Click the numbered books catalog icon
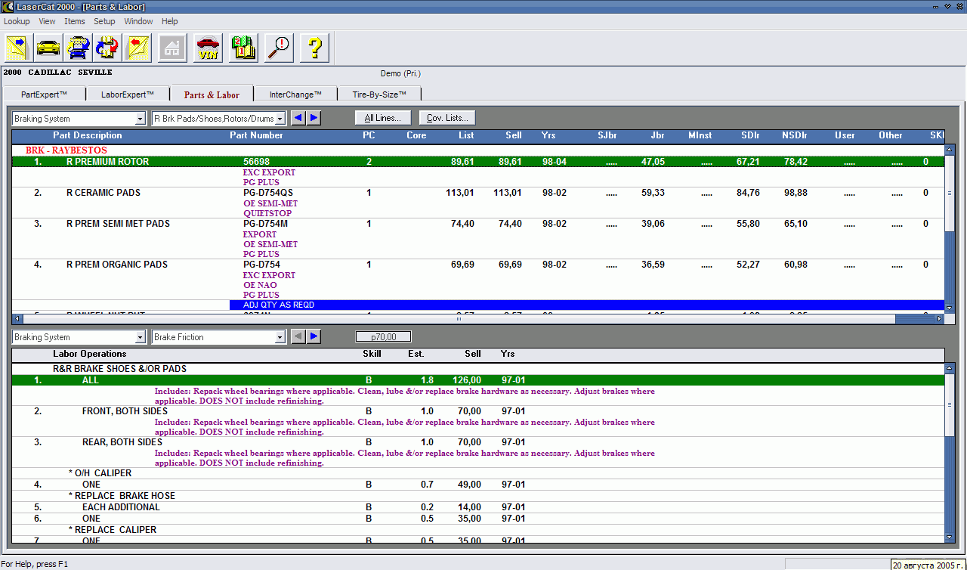967x570 pixels. pos(243,48)
